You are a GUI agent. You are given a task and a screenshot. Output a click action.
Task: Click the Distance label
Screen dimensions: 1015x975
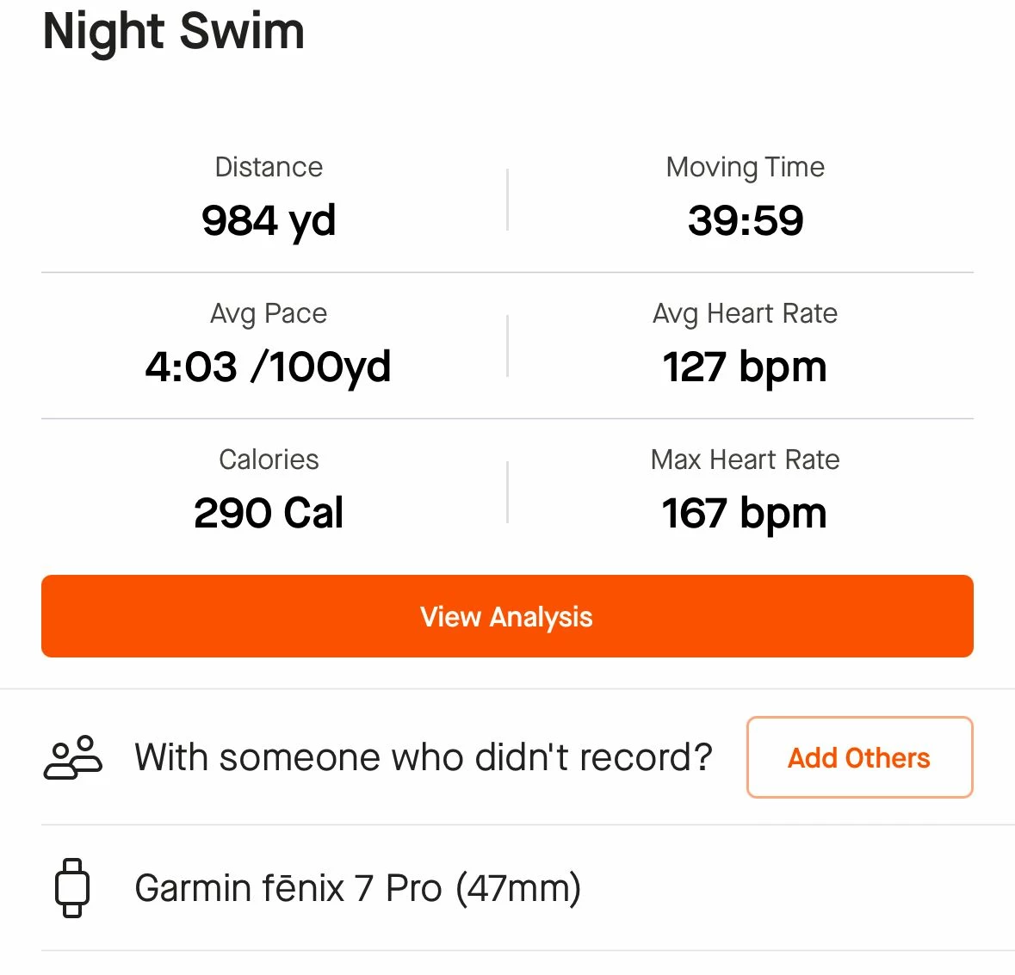(269, 167)
